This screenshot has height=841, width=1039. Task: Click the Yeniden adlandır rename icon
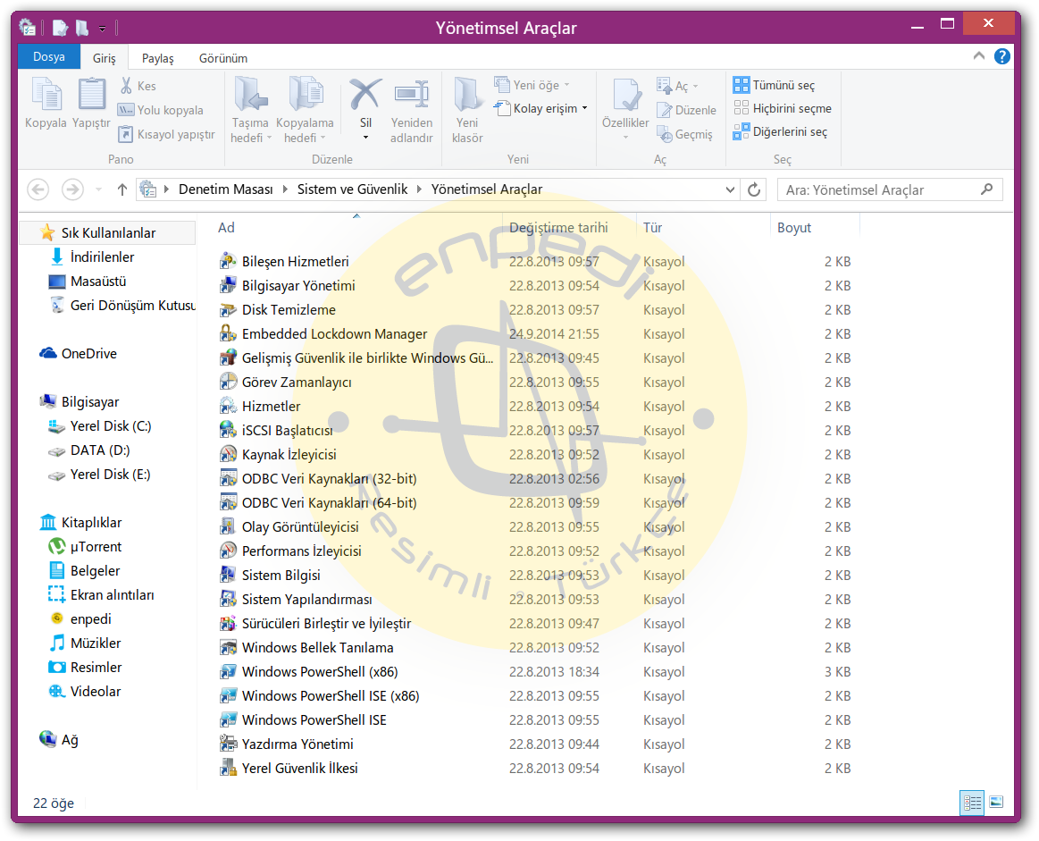coord(412,94)
